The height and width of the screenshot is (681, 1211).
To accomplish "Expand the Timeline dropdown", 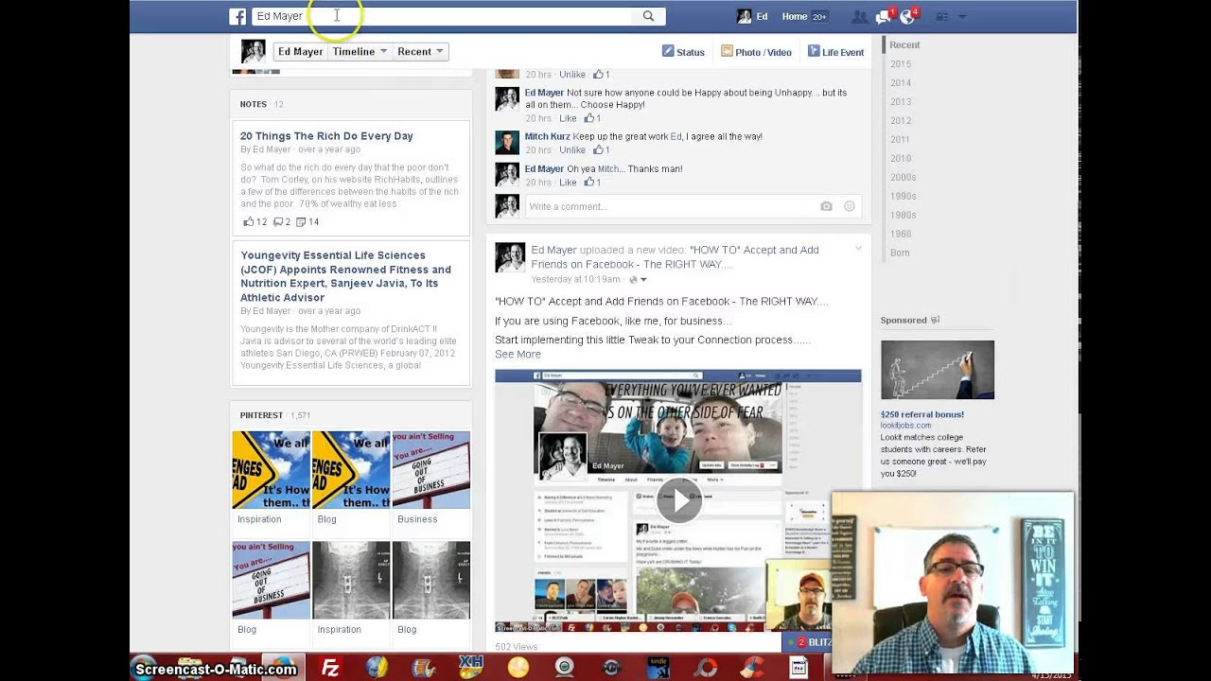I will click(x=360, y=52).
